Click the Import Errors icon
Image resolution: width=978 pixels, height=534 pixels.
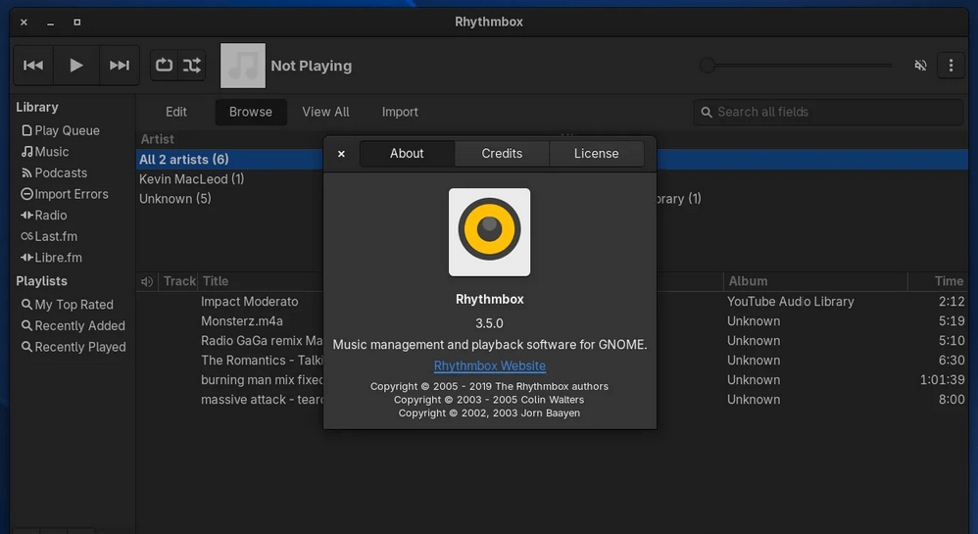tap(26, 194)
